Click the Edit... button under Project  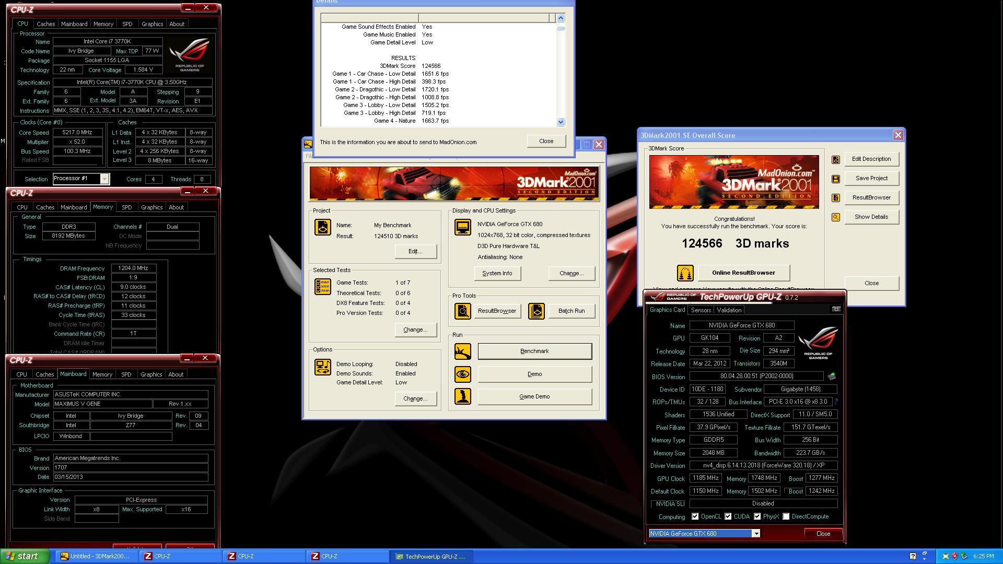point(415,252)
